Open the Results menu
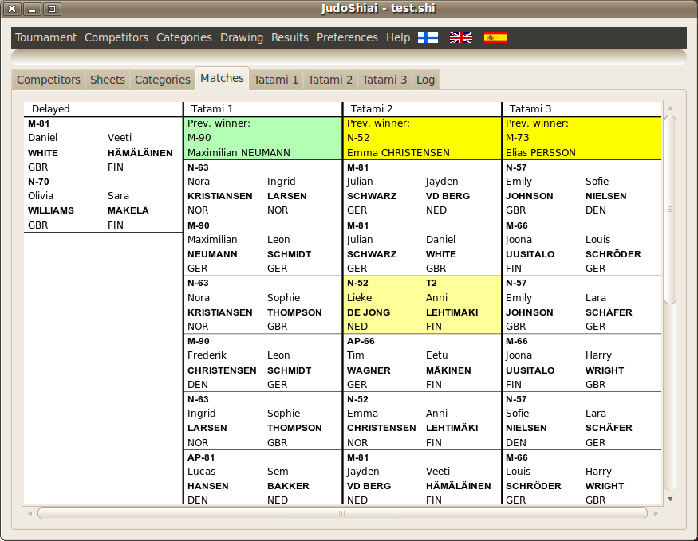The width and height of the screenshot is (698, 541). [x=290, y=37]
